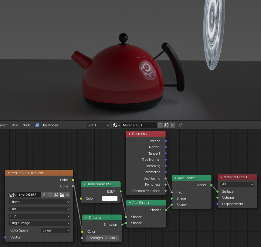Select the glowing disc object in viewport
This screenshot has height=247, width=261.
(213, 33)
